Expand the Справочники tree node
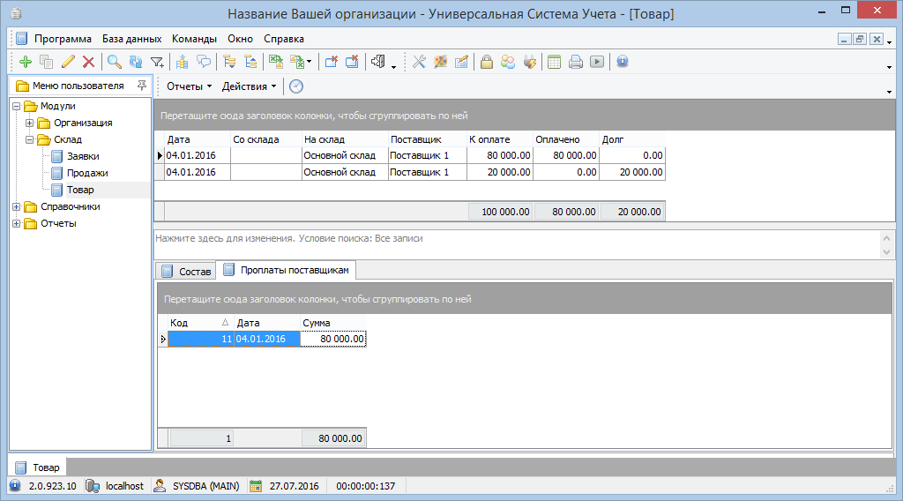The height and width of the screenshot is (501, 903). [x=17, y=206]
